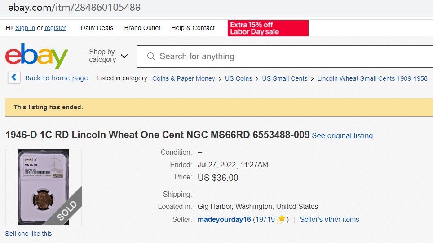Open the US Small Cents breadcrumb
Screen dimensions: 433x243
(285, 78)
